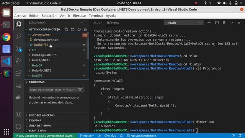
Task: Collapse the Net5P8 folder
Action: (56, 76)
